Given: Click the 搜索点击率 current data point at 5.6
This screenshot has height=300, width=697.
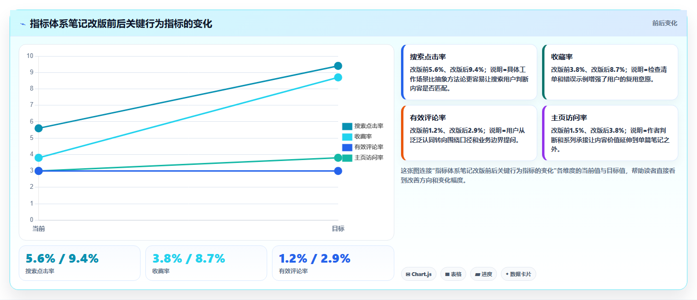Looking at the screenshot, I should point(39,128).
